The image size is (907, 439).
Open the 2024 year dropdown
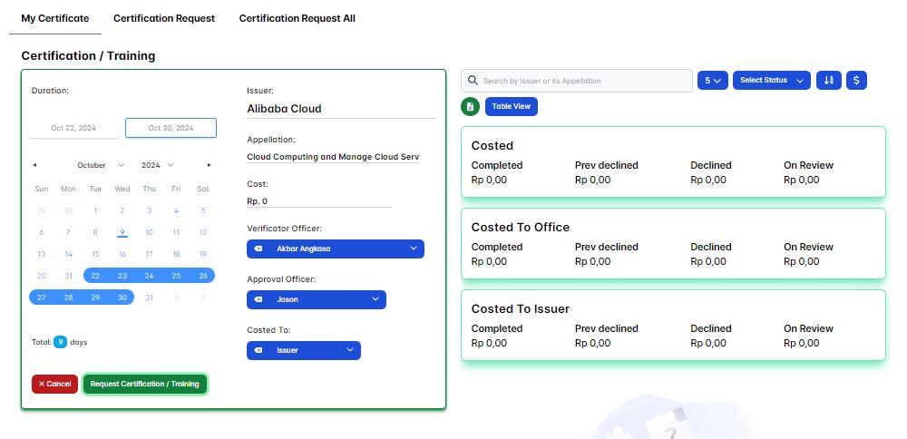point(157,165)
